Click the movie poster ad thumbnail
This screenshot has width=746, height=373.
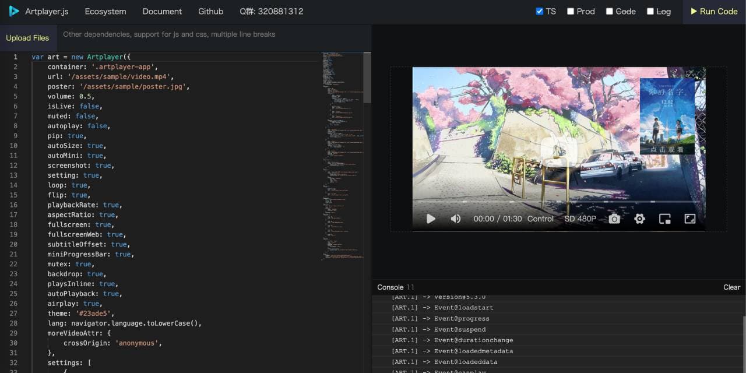(x=667, y=117)
